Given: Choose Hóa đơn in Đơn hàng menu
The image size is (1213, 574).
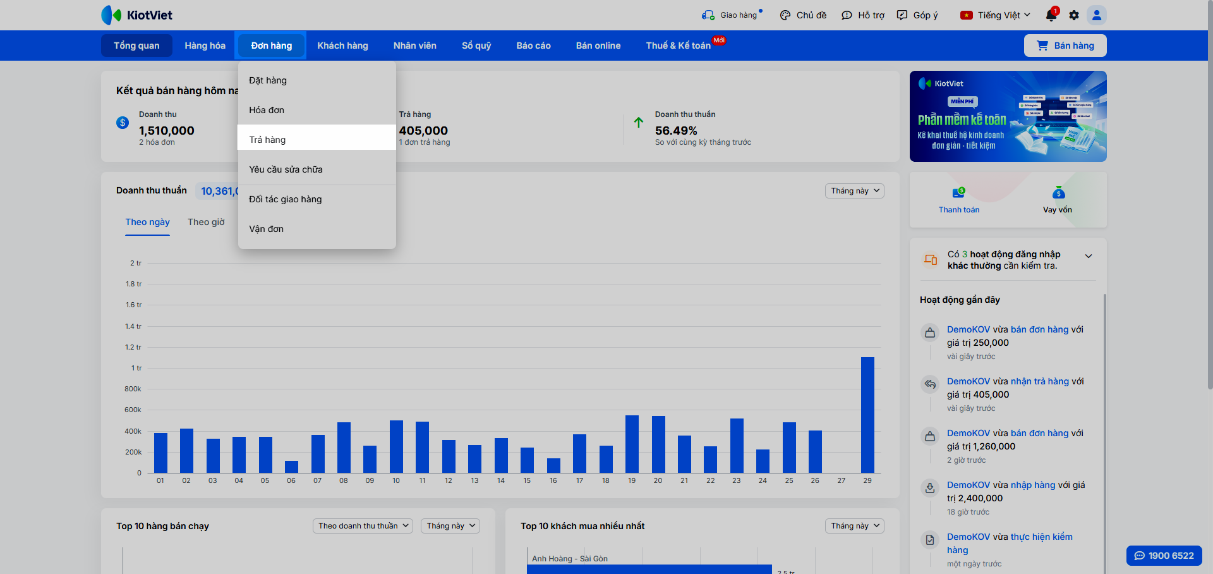Looking at the screenshot, I should tap(267, 110).
